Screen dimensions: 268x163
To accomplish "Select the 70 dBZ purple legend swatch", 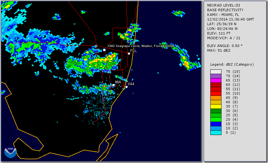I will tap(216, 76).
